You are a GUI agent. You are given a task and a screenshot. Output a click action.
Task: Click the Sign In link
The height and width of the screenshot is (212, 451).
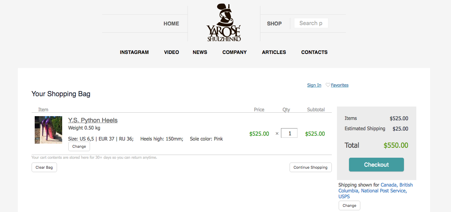(x=314, y=85)
